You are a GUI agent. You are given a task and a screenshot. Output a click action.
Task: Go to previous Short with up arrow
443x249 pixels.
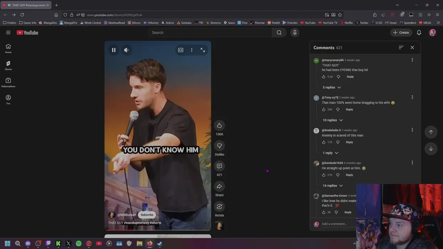pyautogui.click(x=431, y=132)
